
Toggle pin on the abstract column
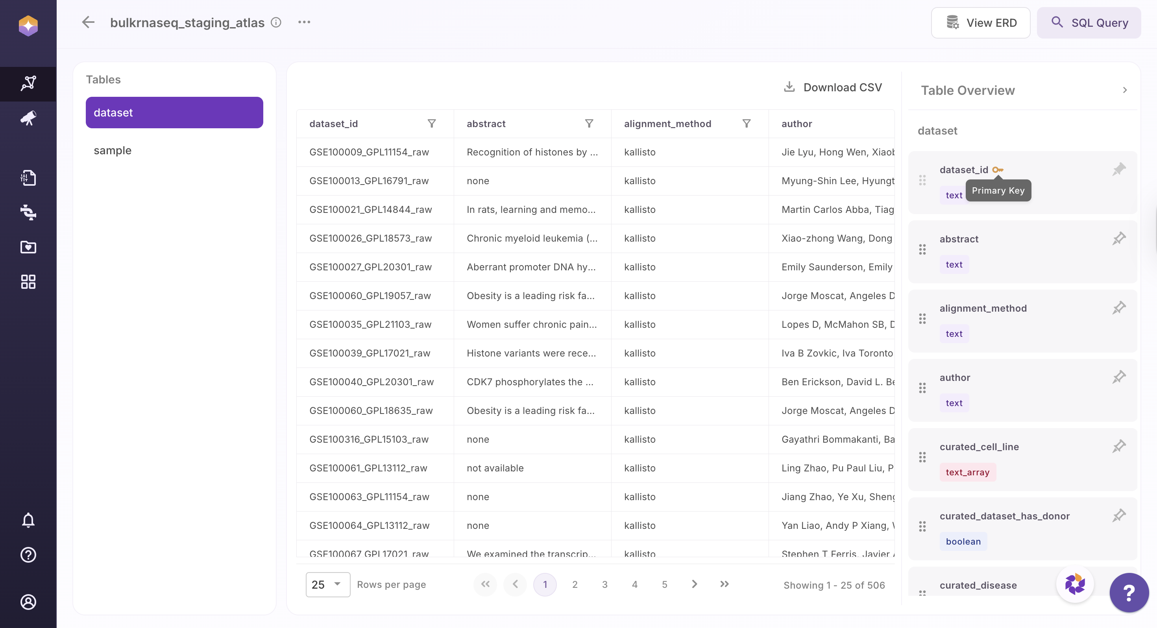coord(1119,238)
